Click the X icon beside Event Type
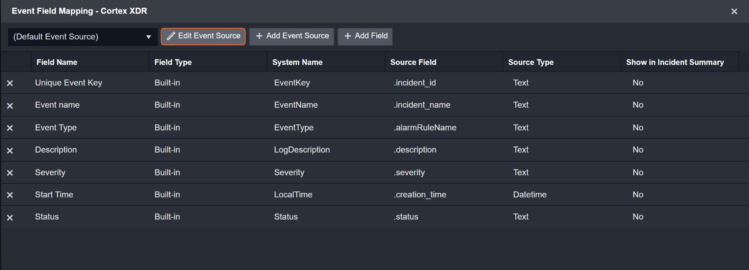This screenshot has height=270, width=749. [x=10, y=128]
